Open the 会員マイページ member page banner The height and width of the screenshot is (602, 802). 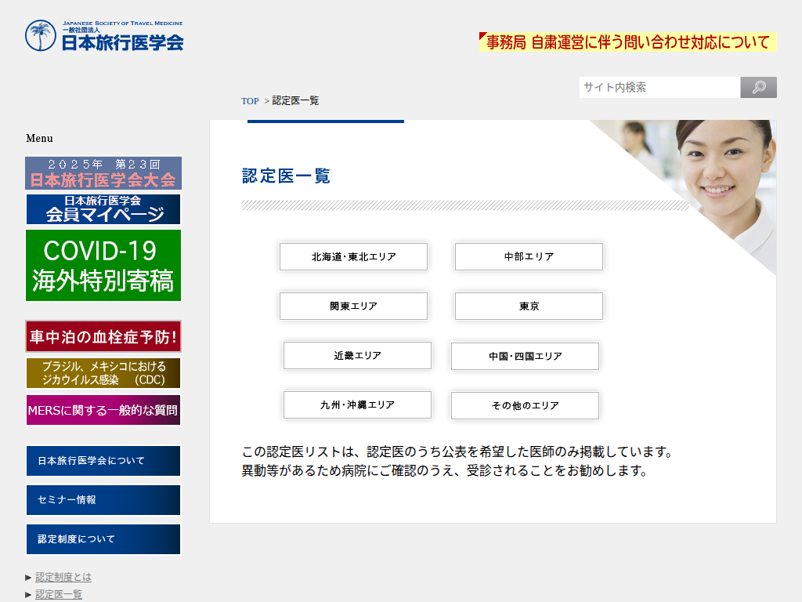tap(103, 209)
